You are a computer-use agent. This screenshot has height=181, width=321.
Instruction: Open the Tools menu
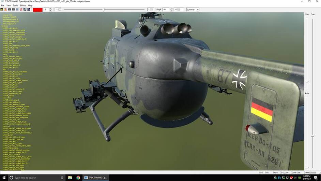click(x=15, y=5)
